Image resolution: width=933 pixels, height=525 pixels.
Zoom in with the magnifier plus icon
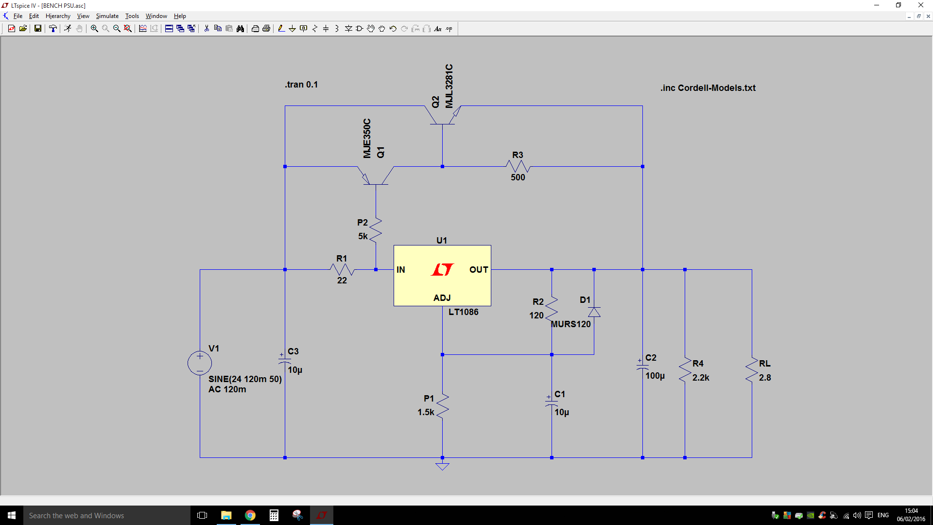tap(94, 29)
